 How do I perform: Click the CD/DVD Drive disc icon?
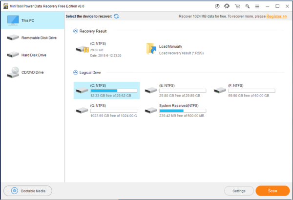pos(13,73)
